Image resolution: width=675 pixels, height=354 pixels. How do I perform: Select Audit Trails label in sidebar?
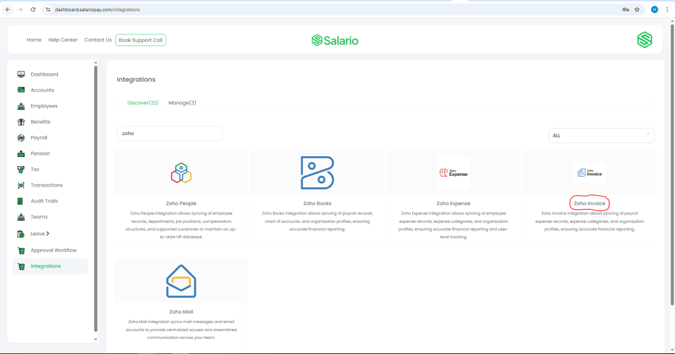click(x=44, y=201)
